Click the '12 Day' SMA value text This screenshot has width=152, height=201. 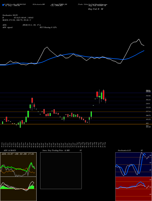point(12,5)
